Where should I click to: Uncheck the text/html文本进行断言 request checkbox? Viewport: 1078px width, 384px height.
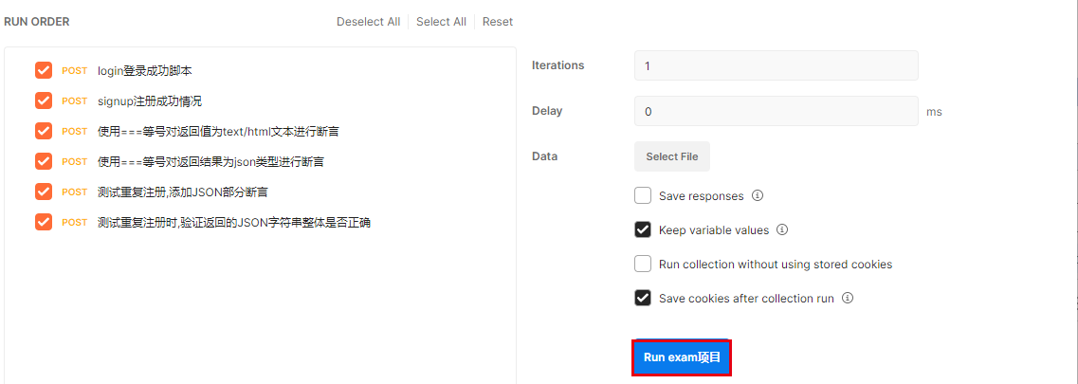(x=44, y=131)
